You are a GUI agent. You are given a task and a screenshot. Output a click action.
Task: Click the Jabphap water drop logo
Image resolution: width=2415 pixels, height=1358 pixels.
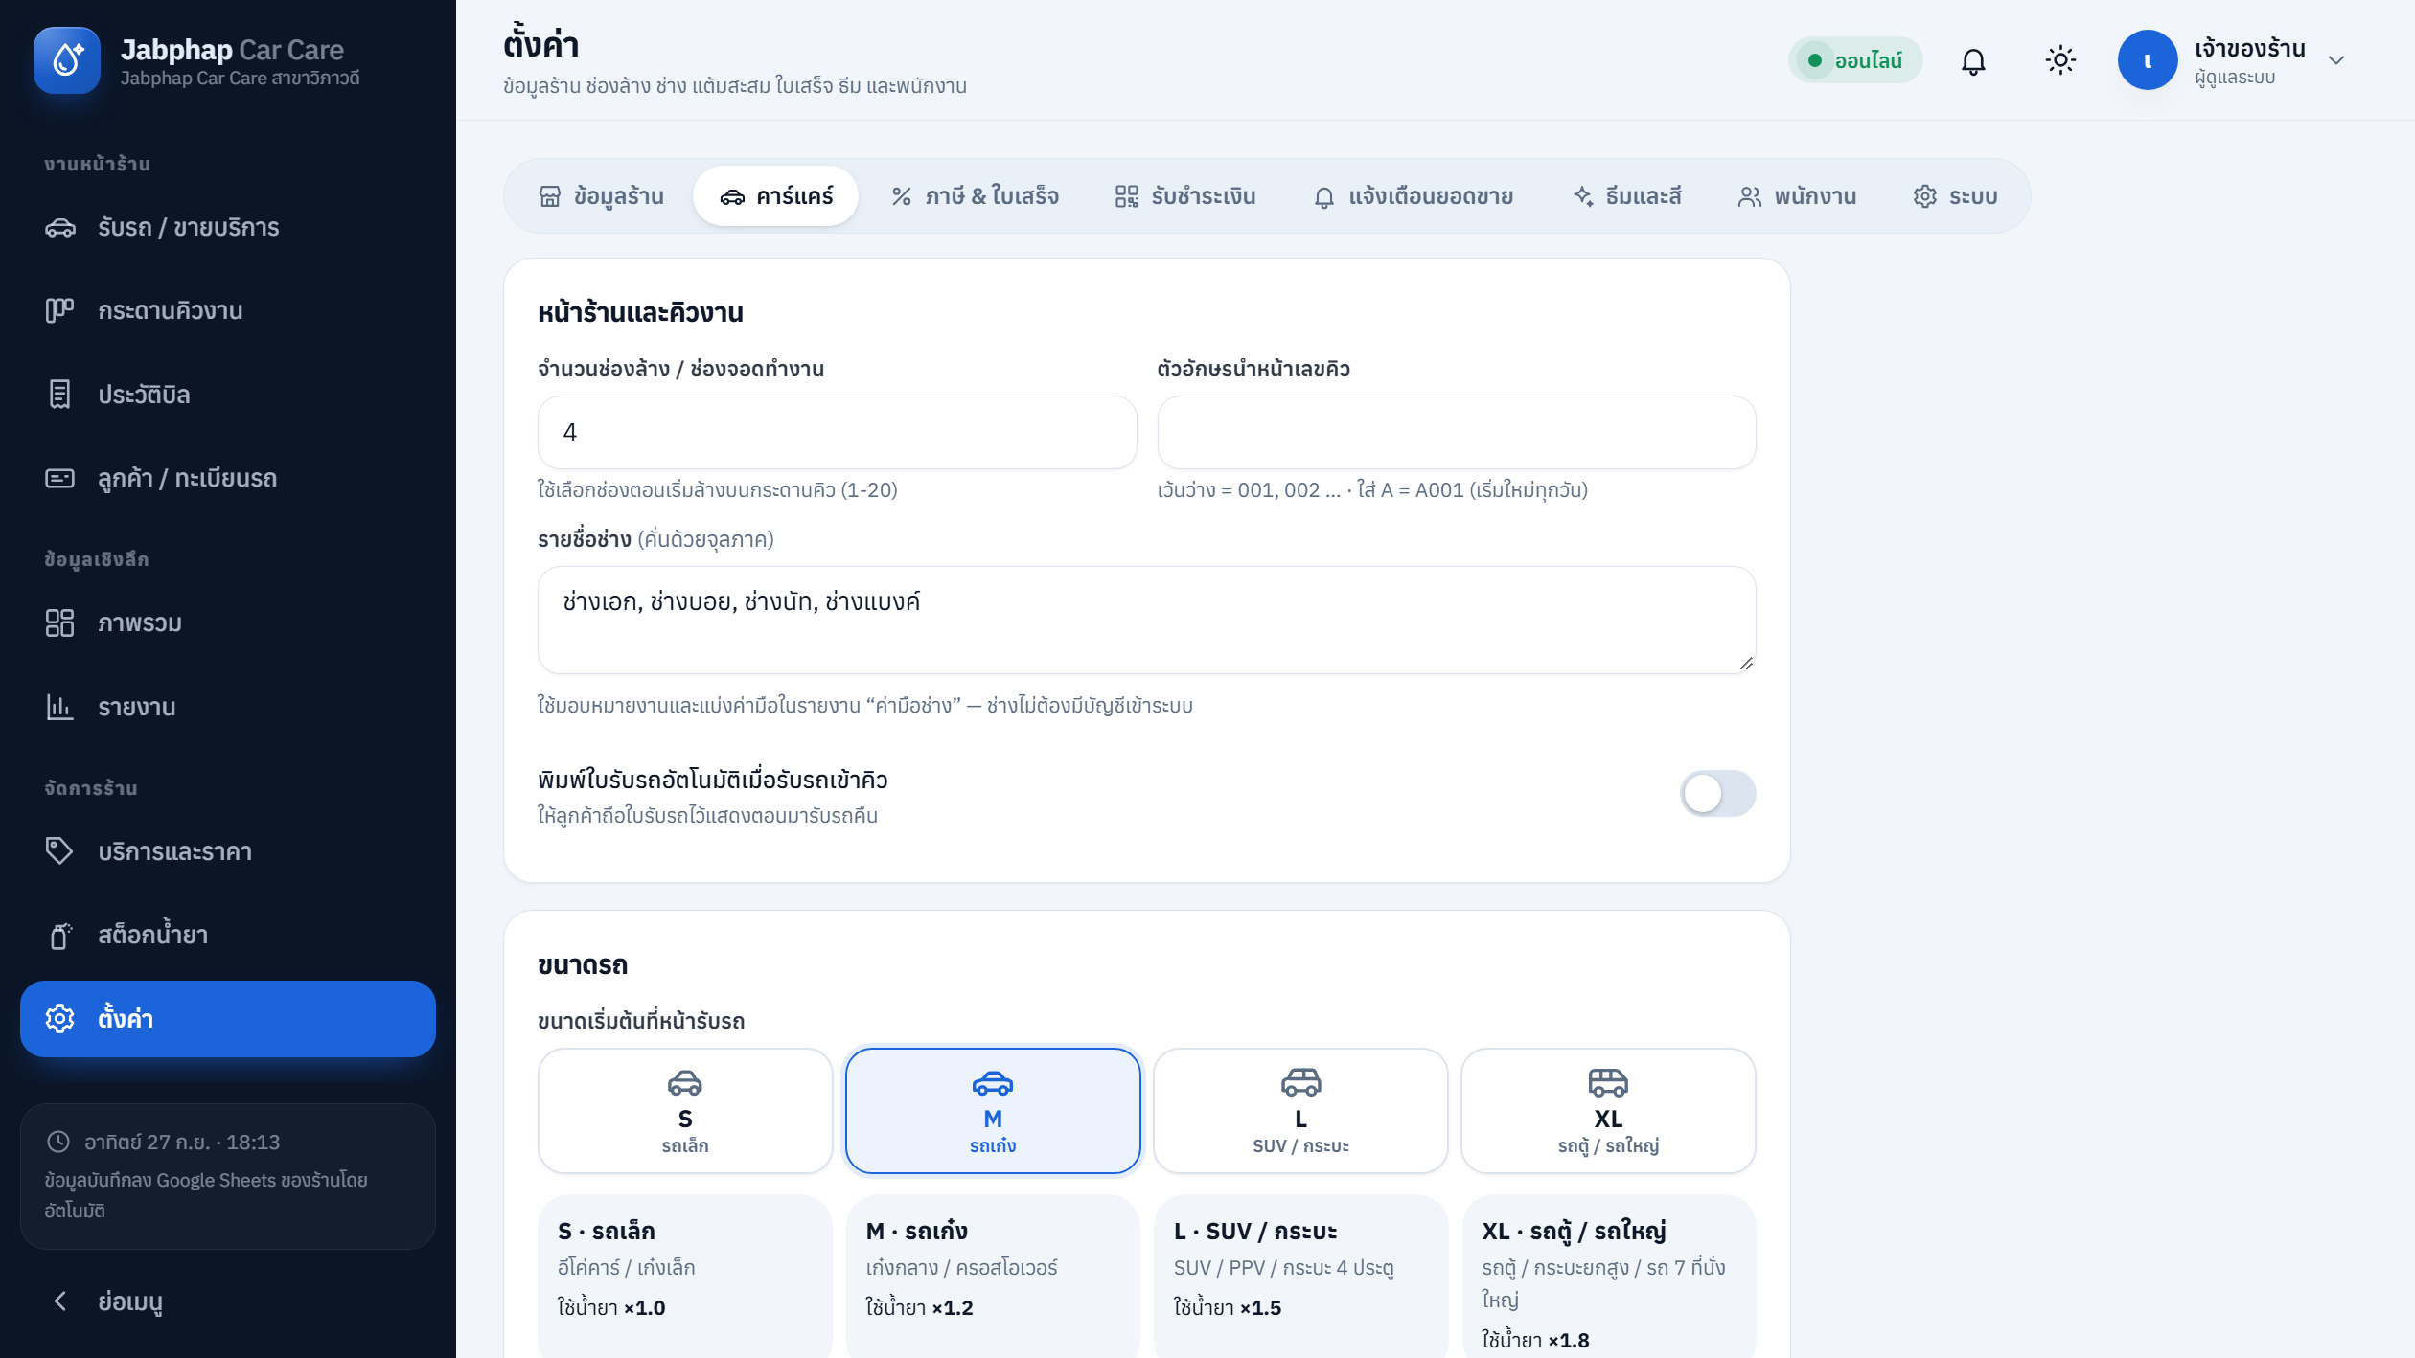pos(67,60)
